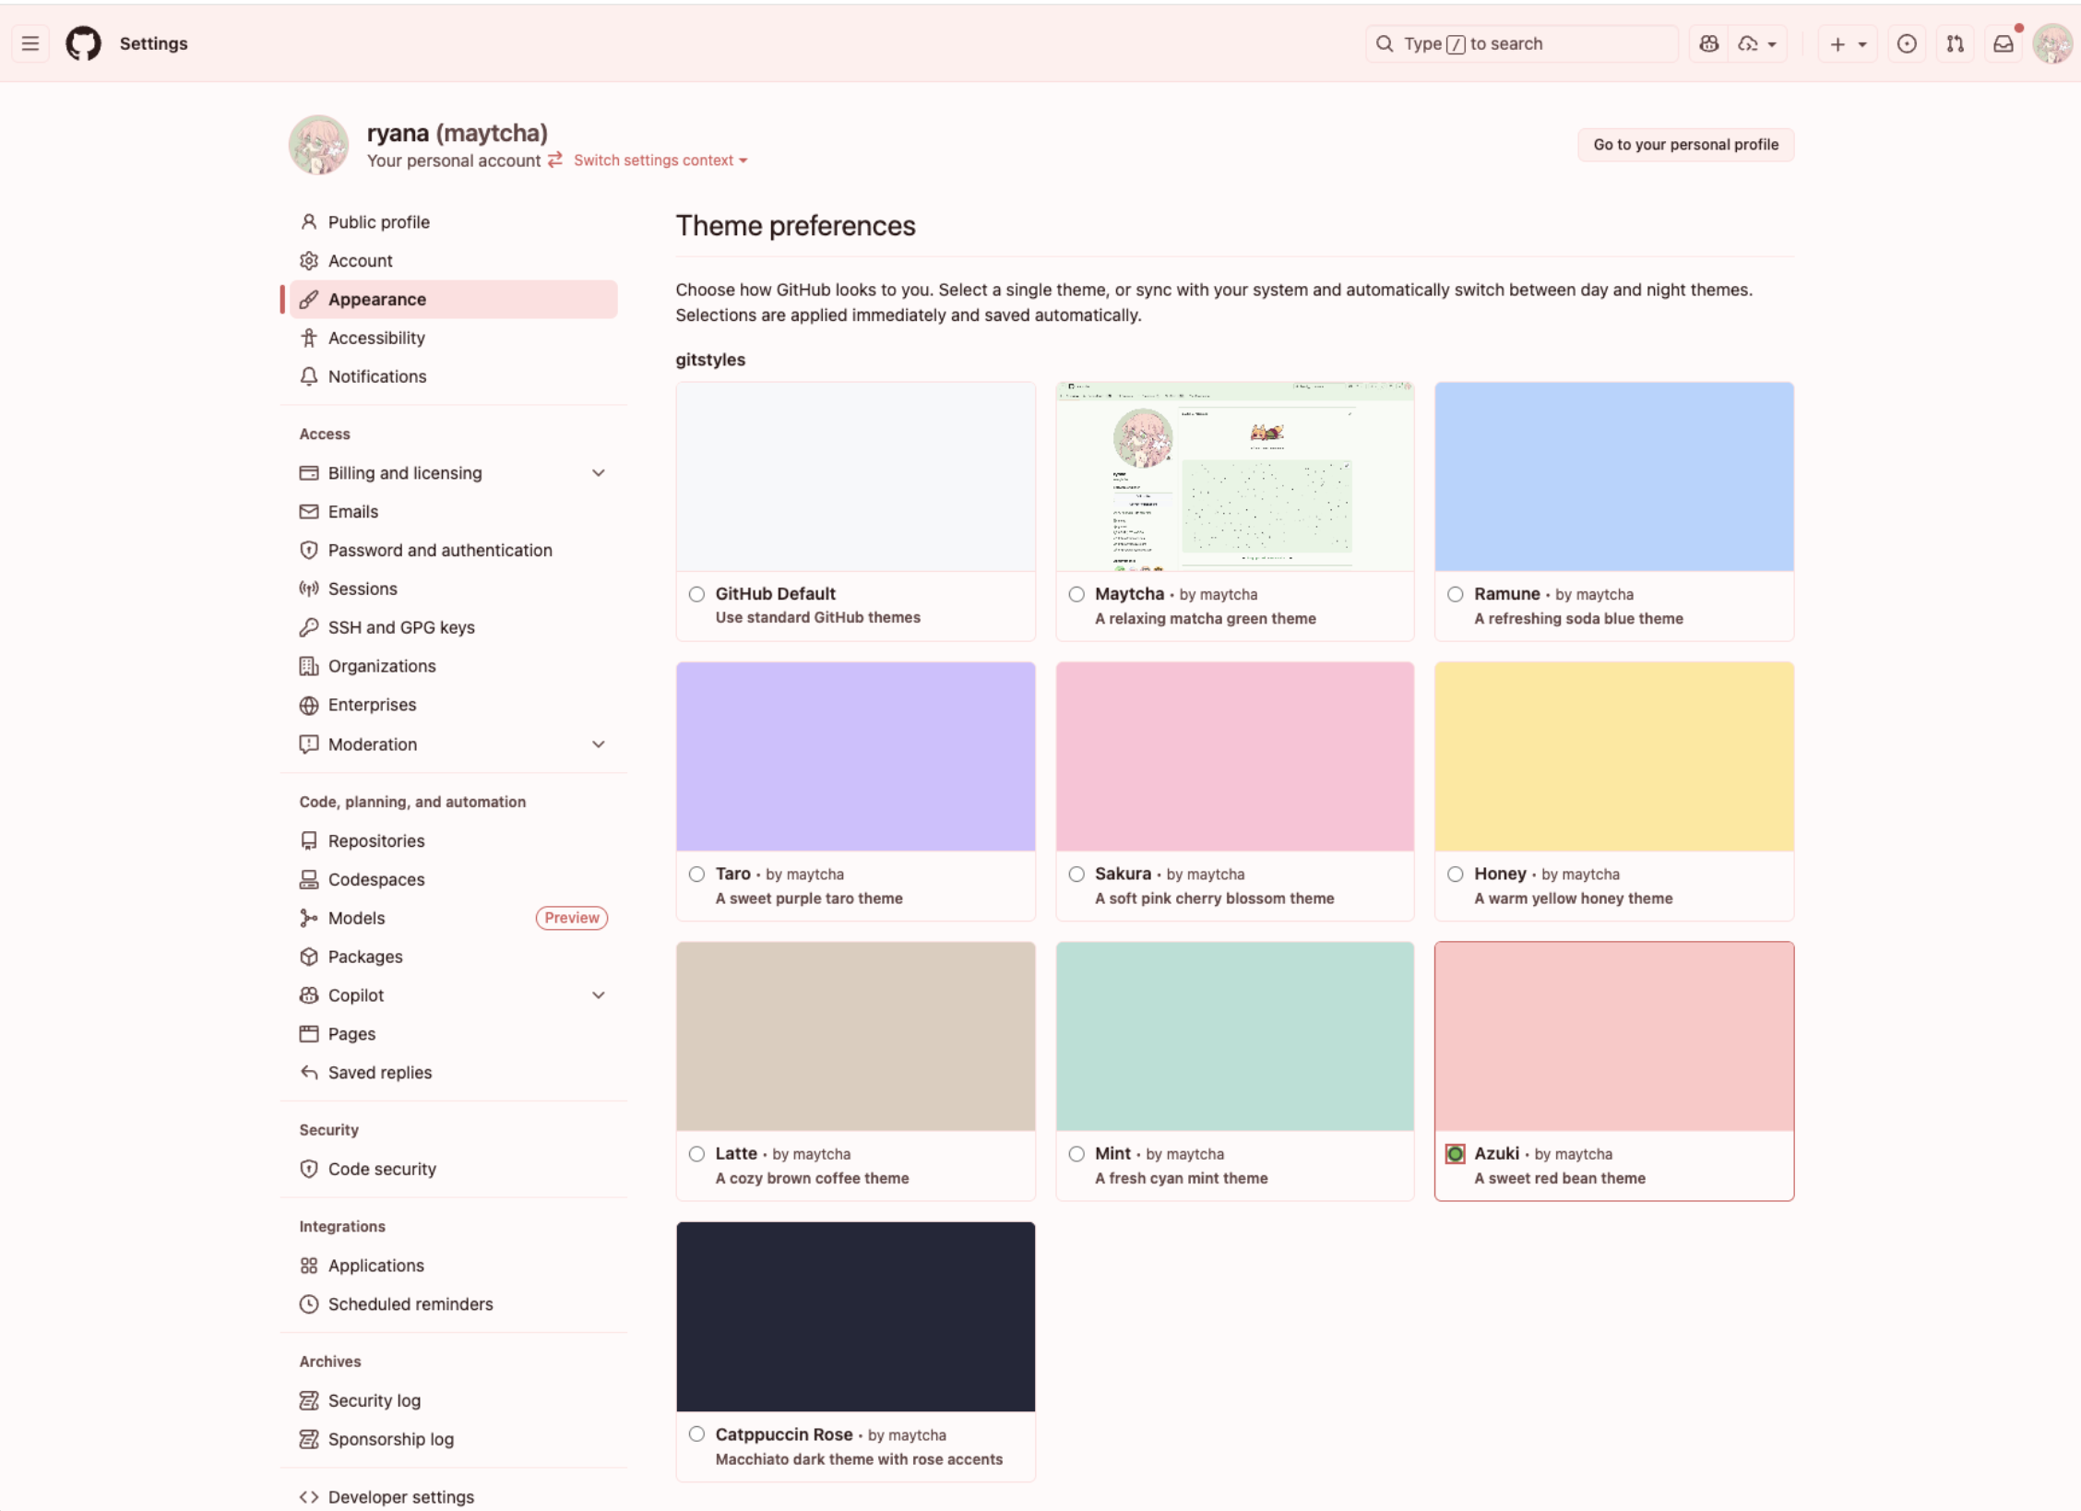Viewport: 2081px width, 1511px height.
Task: Go to GitHub home via Octocat logo
Action: click(x=83, y=43)
